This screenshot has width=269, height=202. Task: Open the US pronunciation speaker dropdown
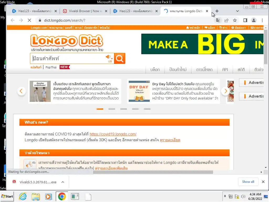(x=109, y=58)
